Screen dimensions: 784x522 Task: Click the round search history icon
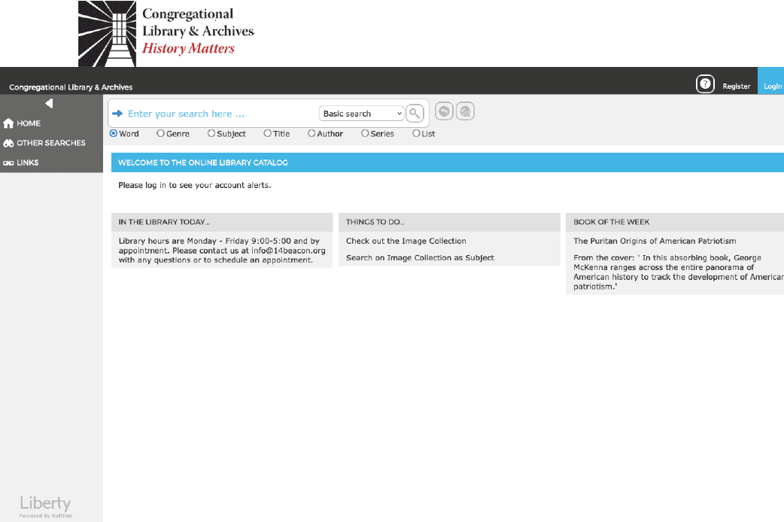[x=466, y=112]
